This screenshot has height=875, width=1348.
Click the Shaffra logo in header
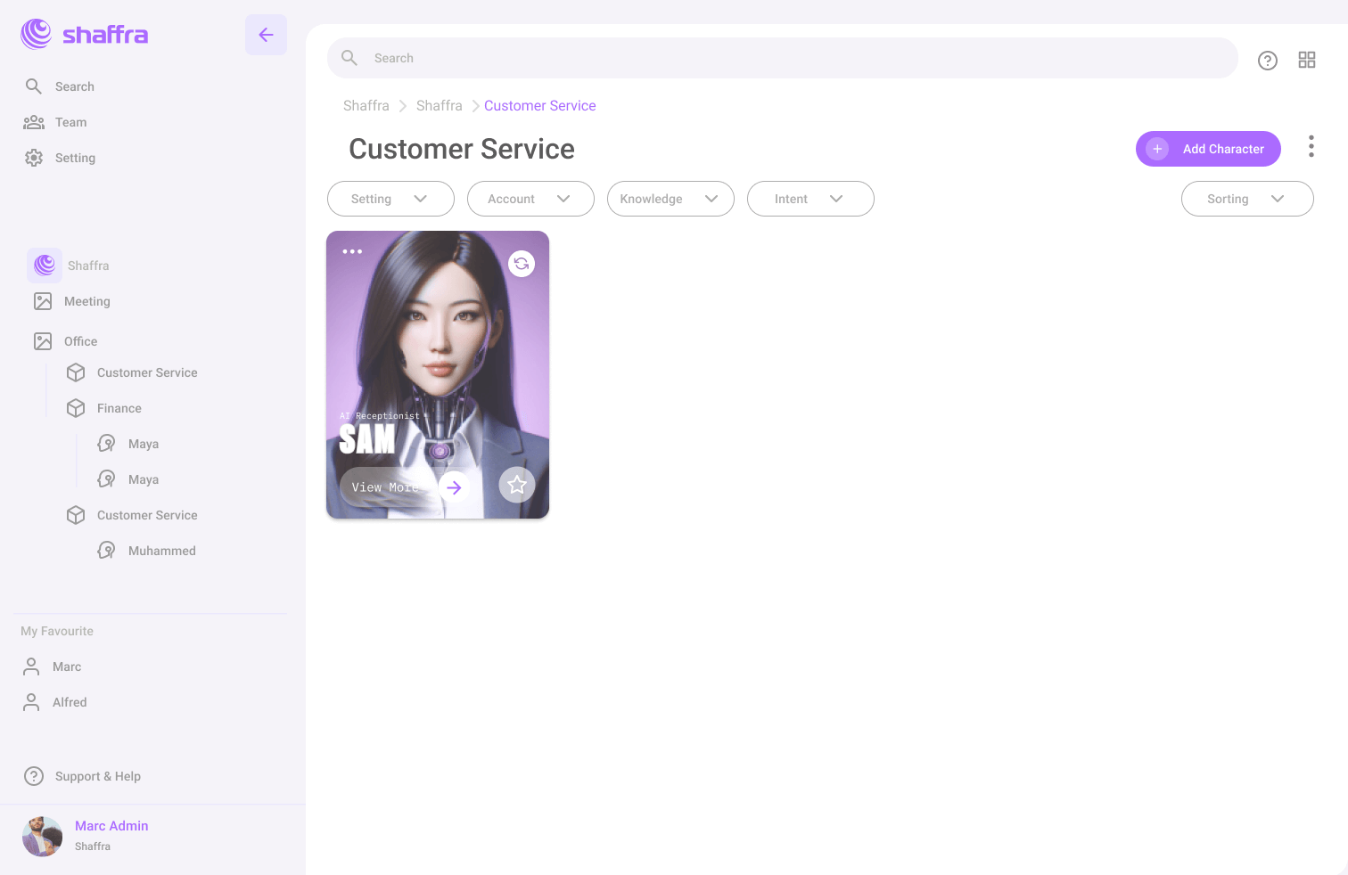click(x=85, y=35)
